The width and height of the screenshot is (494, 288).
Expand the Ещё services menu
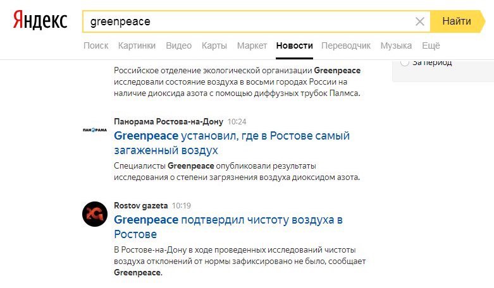tap(431, 45)
